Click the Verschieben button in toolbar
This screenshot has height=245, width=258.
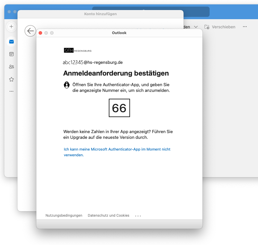tap(220, 27)
